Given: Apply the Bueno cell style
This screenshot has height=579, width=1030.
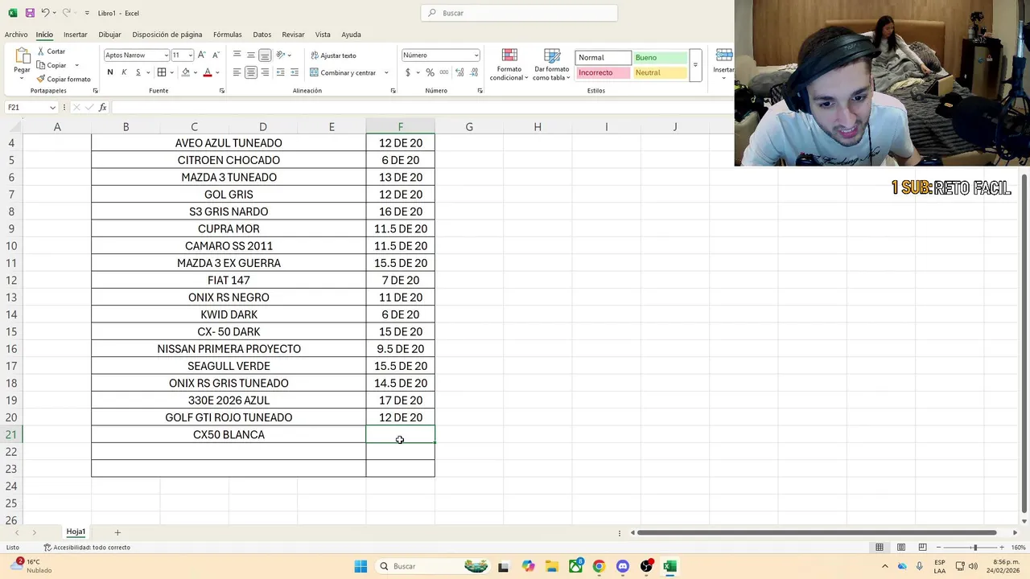Looking at the screenshot, I should click(x=660, y=58).
